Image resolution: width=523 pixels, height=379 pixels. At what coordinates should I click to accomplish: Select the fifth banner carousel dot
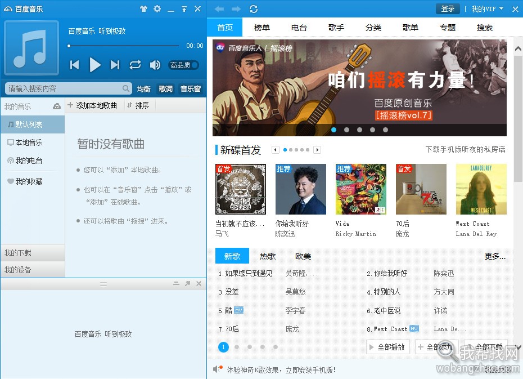385,130
